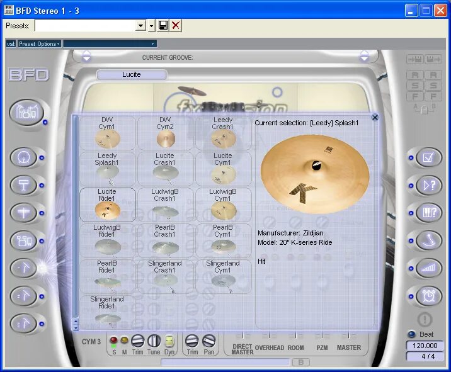Click the 120.000 tempo field

tap(425, 346)
